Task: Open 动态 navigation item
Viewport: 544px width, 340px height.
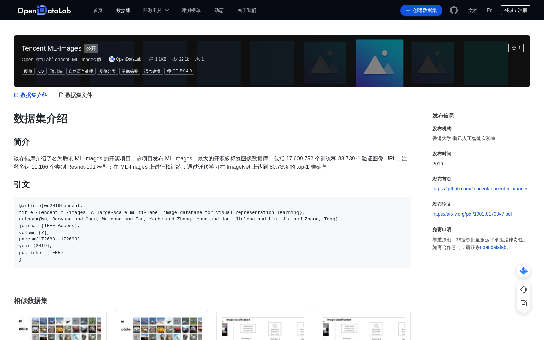Action: [219, 10]
